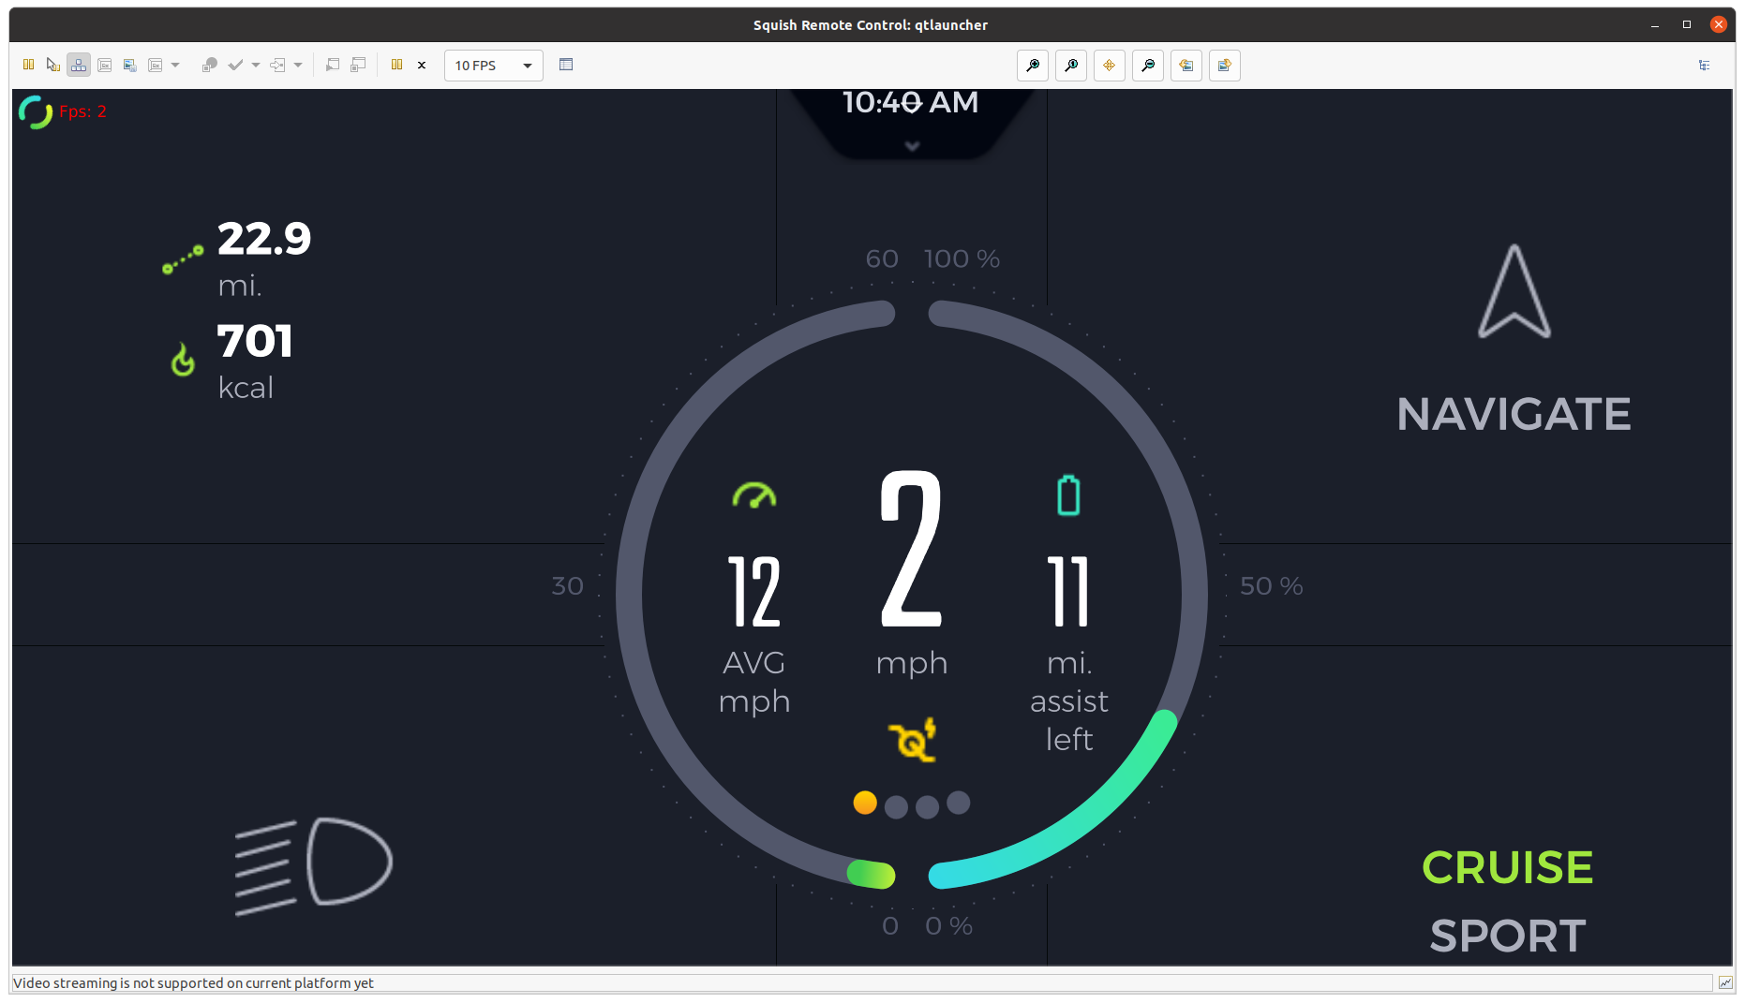1745x1003 pixels.
Task: Click the zoom out magnifier button
Action: (1148, 66)
